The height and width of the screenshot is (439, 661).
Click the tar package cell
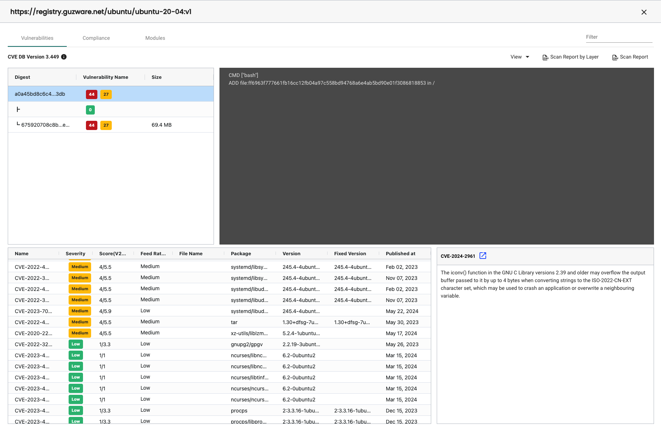click(234, 322)
